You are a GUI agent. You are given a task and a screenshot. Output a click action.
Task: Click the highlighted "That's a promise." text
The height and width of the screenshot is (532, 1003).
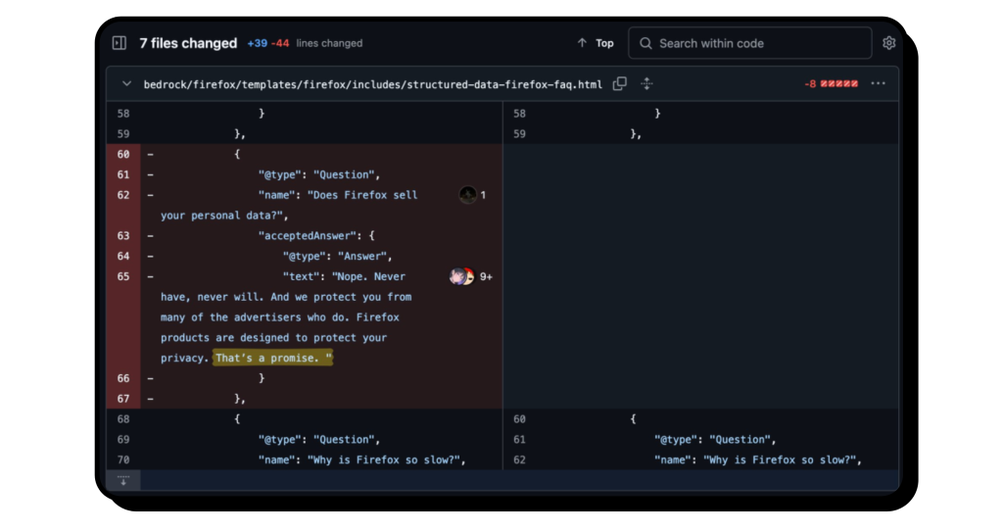[x=272, y=359]
